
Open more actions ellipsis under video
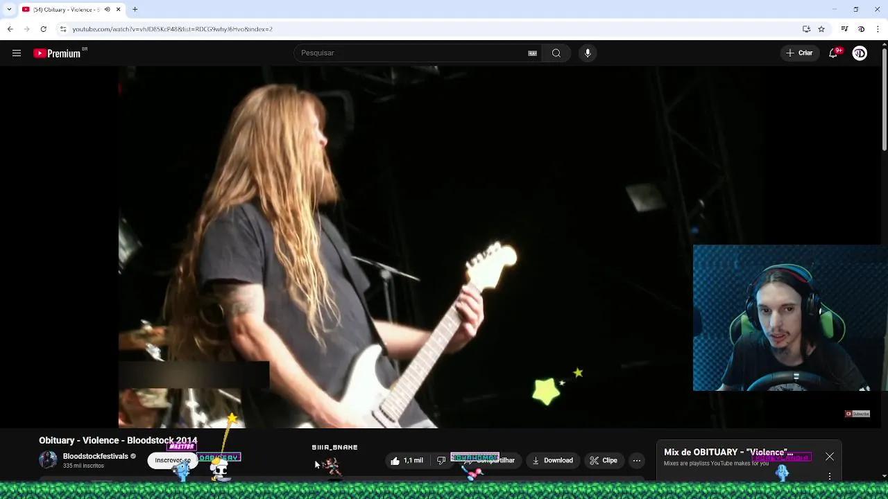click(637, 460)
